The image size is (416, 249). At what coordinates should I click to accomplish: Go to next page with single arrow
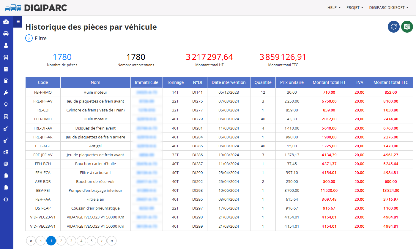point(102,241)
